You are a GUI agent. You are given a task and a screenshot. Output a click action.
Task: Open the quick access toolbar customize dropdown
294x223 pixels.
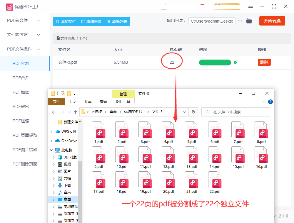tap(74, 94)
